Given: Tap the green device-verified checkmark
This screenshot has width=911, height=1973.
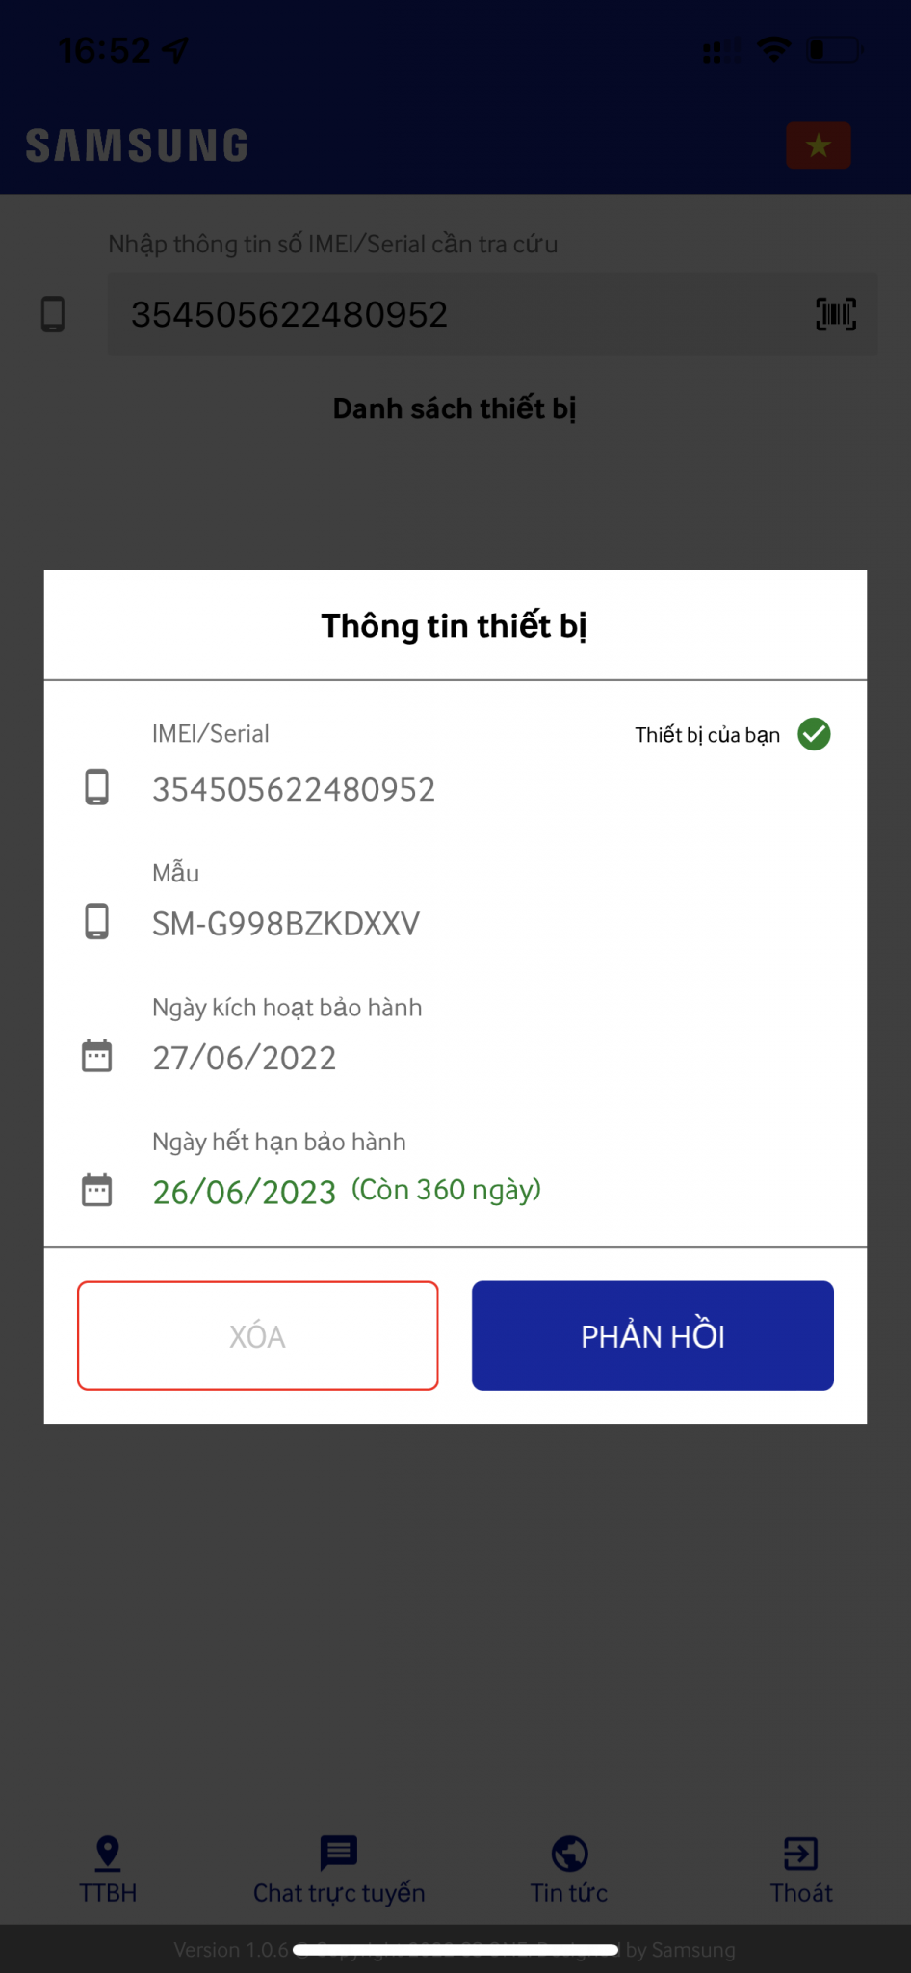Looking at the screenshot, I should (x=814, y=734).
